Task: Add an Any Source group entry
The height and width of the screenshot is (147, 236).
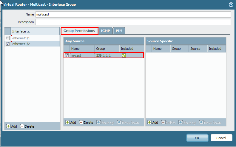Action: coord(71,122)
